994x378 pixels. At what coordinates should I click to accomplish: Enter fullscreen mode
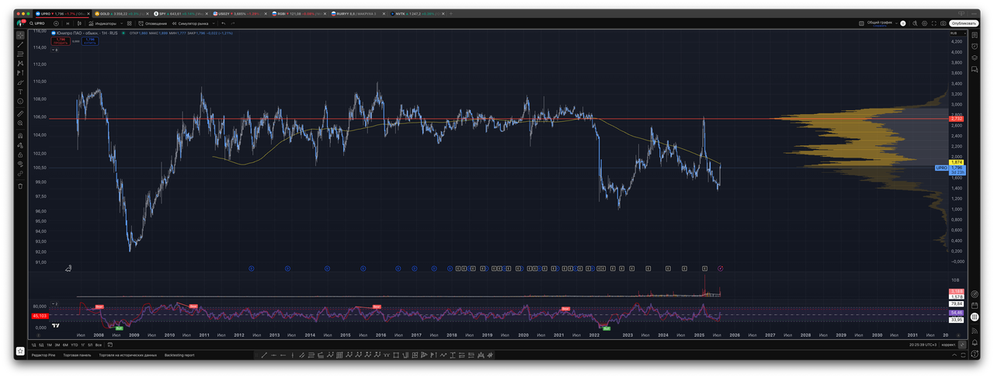934,23
